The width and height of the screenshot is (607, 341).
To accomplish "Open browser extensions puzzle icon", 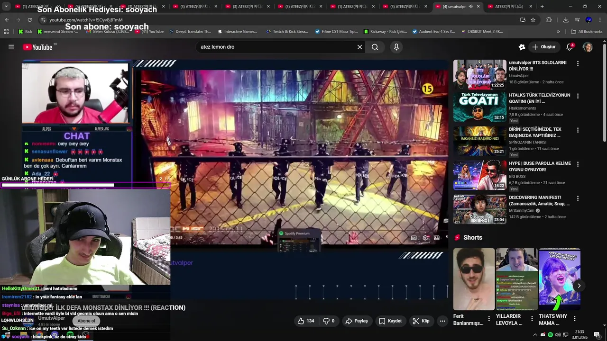I will (x=549, y=20).
